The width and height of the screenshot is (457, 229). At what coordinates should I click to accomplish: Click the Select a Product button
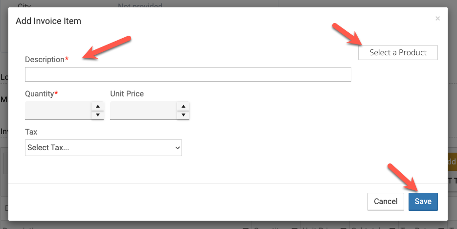click(398, 53)
